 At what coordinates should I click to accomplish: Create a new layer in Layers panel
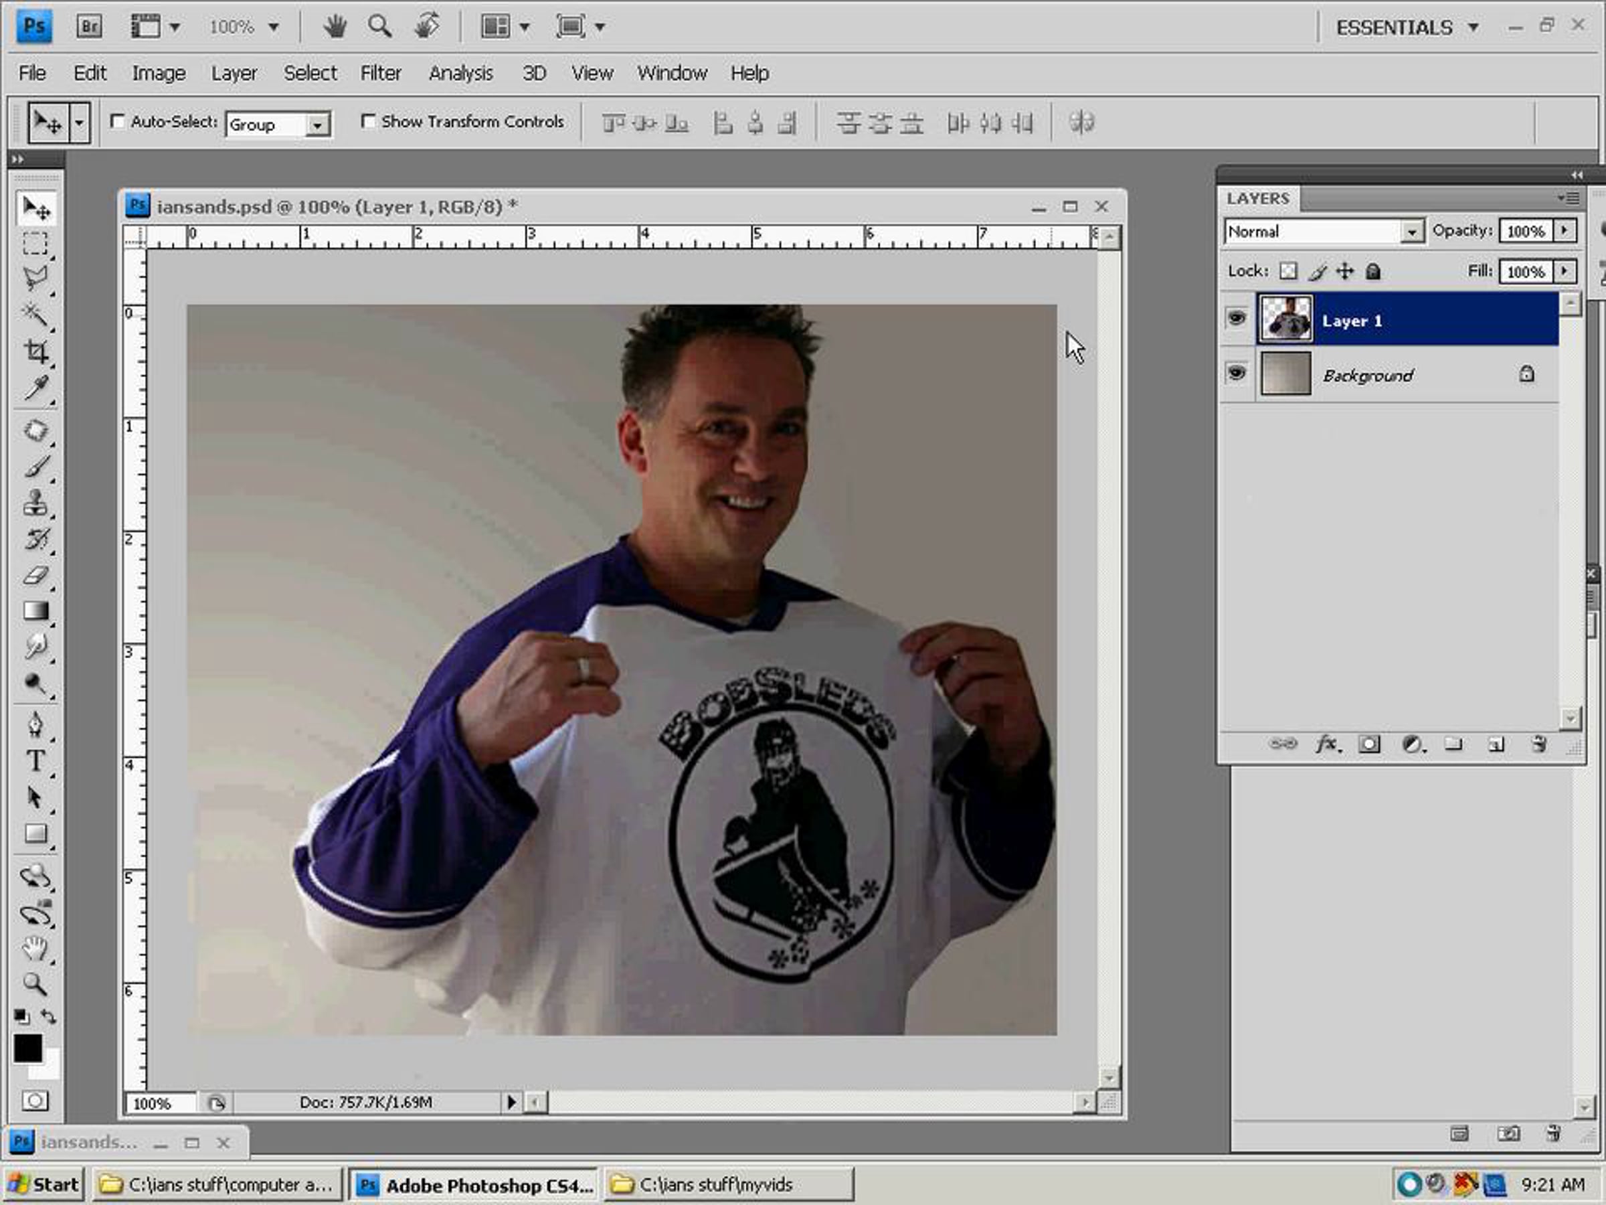(x=1496, y=744)
